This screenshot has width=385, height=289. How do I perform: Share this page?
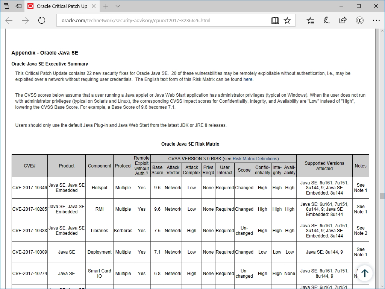tap(343, 20)
